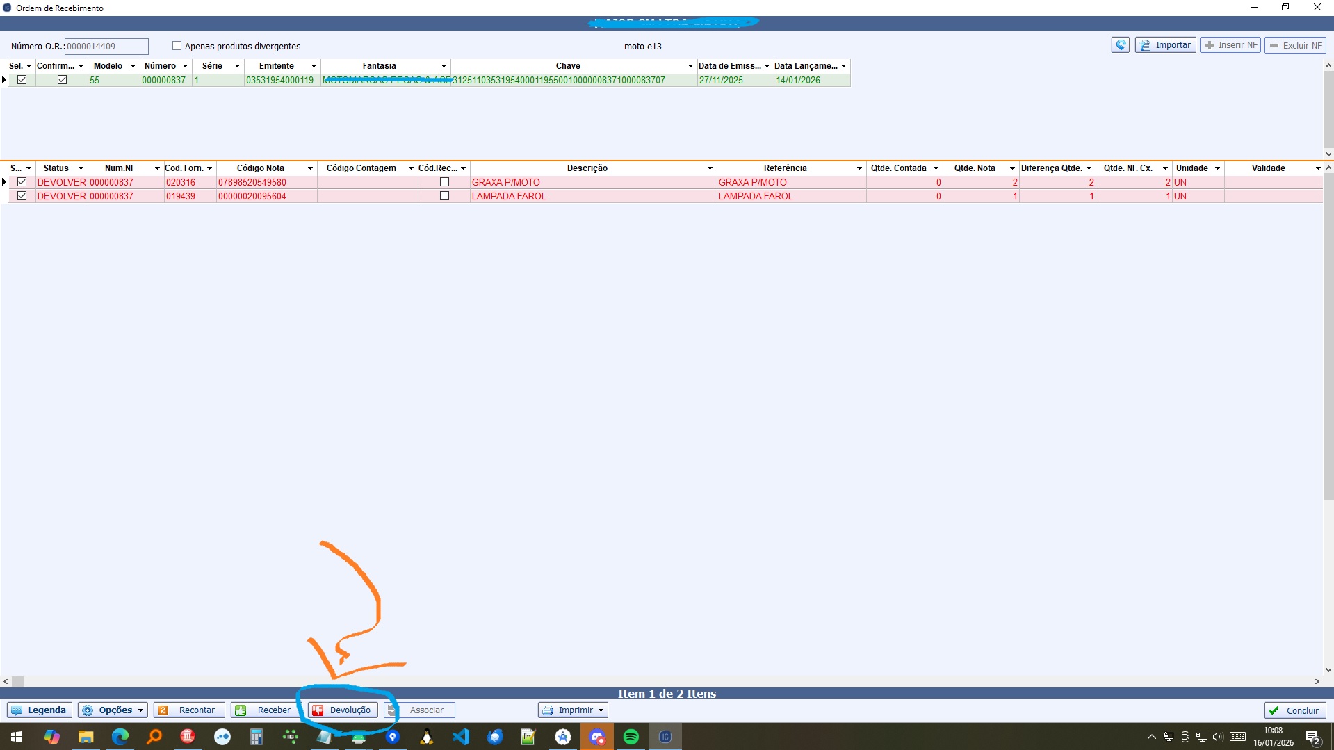The width and height of the screenshot is (1334, 750).
Task: Click the Importar document button
Action: (1165, 45)
